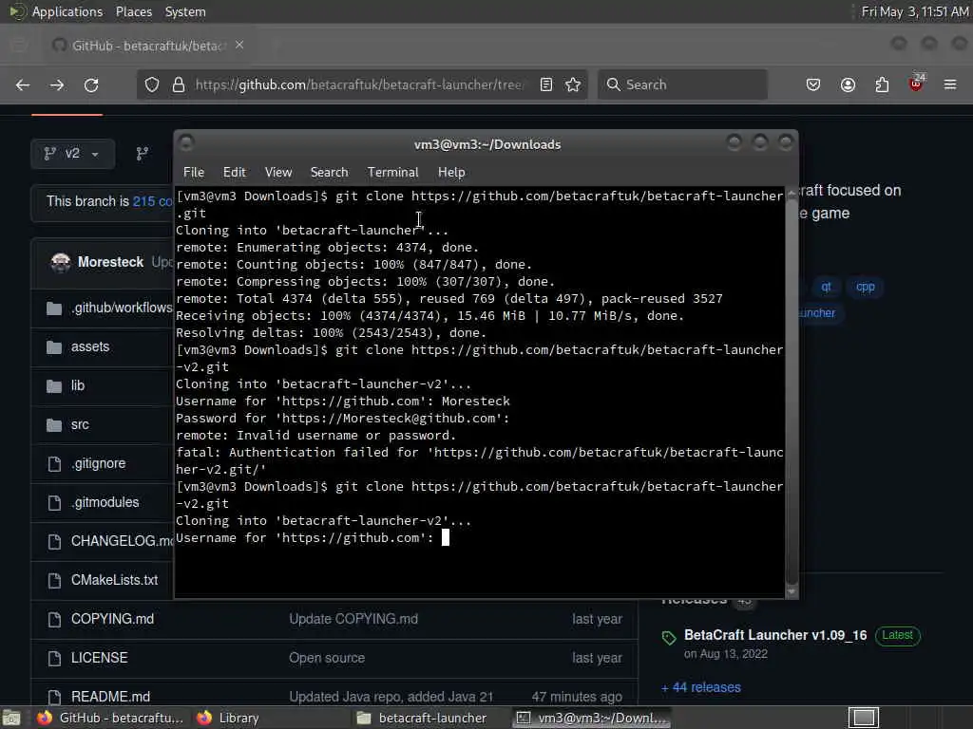Open the shield tracking protection icon
The width and height of the screenshot is (973, 729).
pyautogui.click(x=152, y=84)
